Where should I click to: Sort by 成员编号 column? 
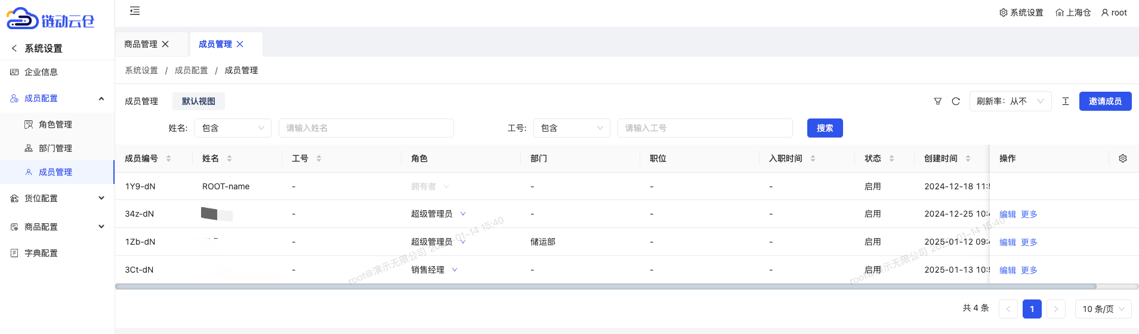(168, 158)
